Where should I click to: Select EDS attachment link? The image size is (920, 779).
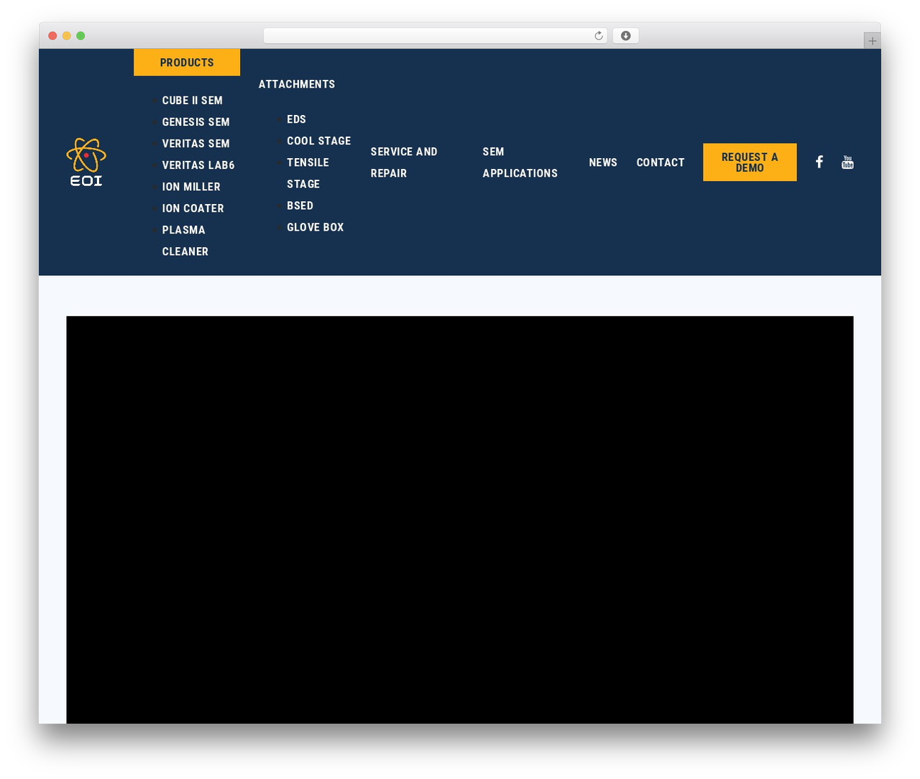click(297, 119)
